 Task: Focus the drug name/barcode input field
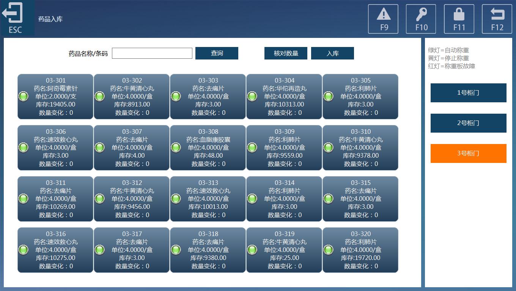[x=152, y=53]
